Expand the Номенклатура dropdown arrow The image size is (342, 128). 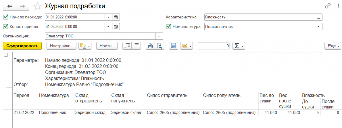click(x=318, y=27)
